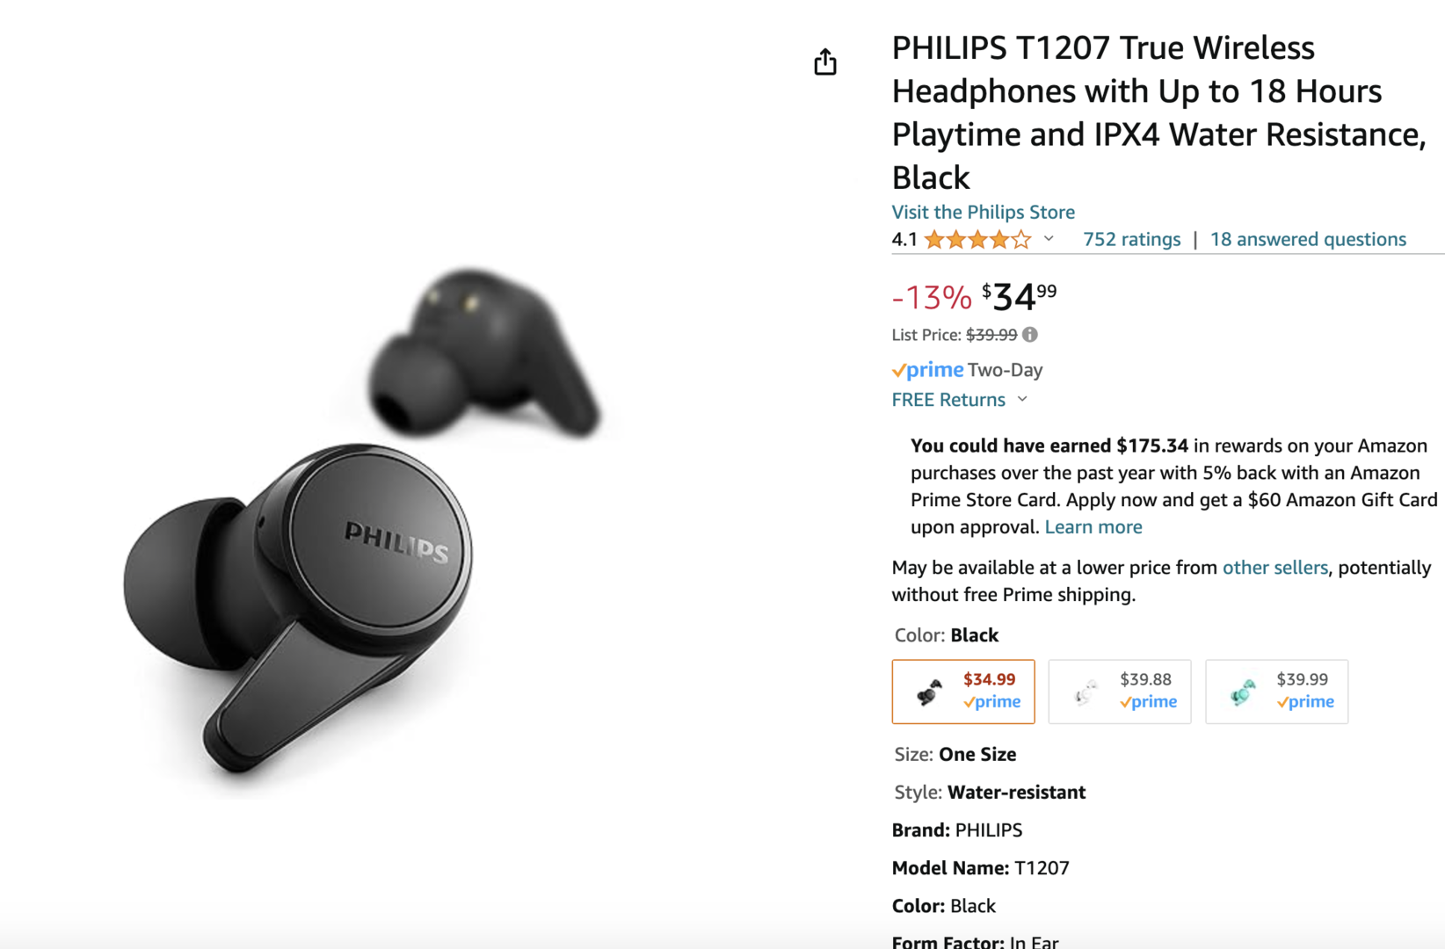
Task: Click the -13% discount label
Action: click(932, 298)
